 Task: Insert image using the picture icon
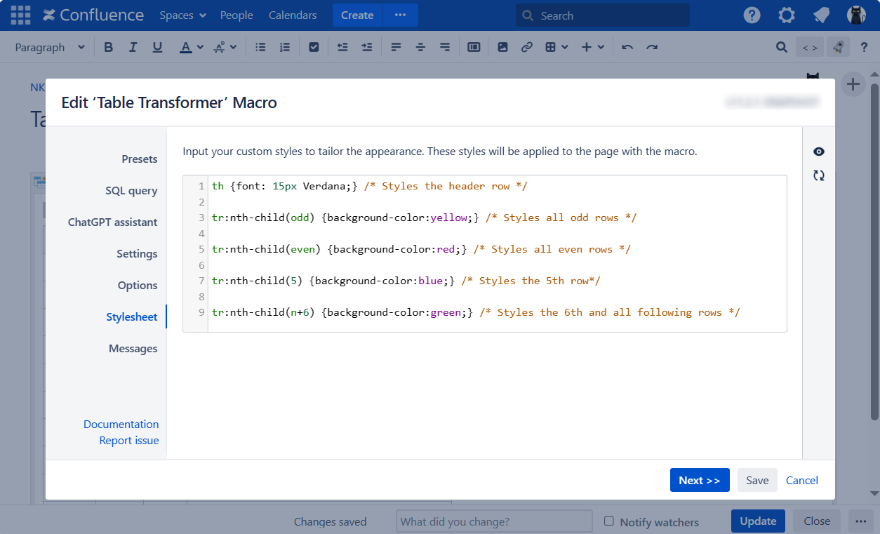click(502, 47)
